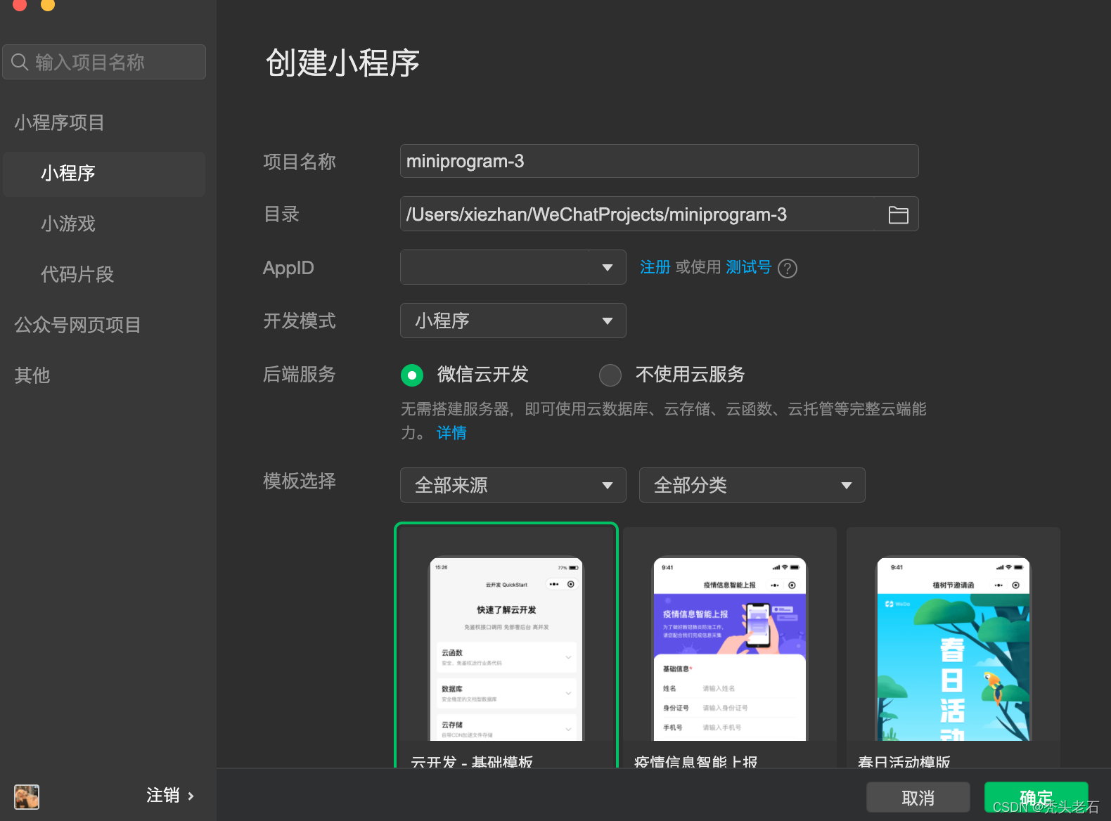Click the 注册 link
The width and height of the screenshot is (1111, 821).
tap(655, 267)
